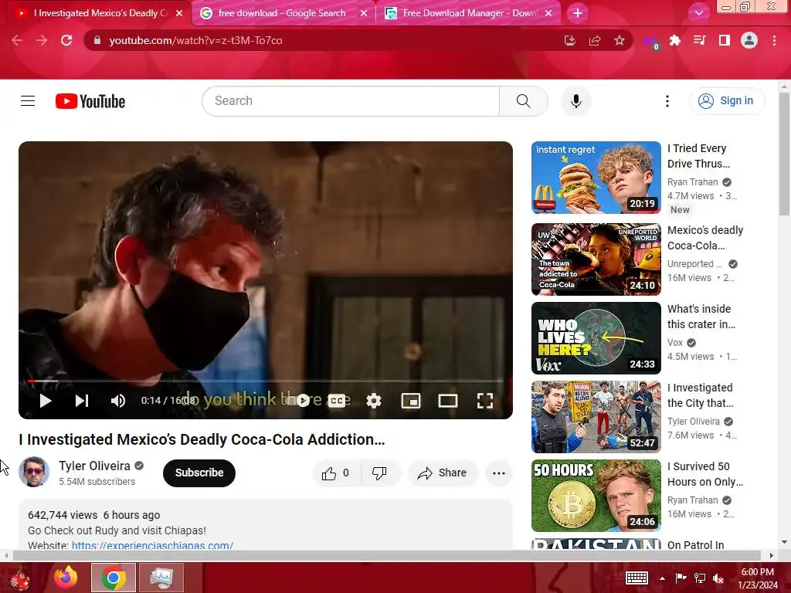Activate miniplayer mode icon

click(411, 401)
